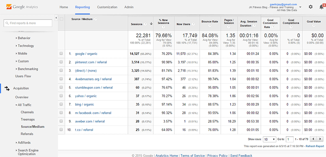Check the yahoo / organic row

pos(61,96)
